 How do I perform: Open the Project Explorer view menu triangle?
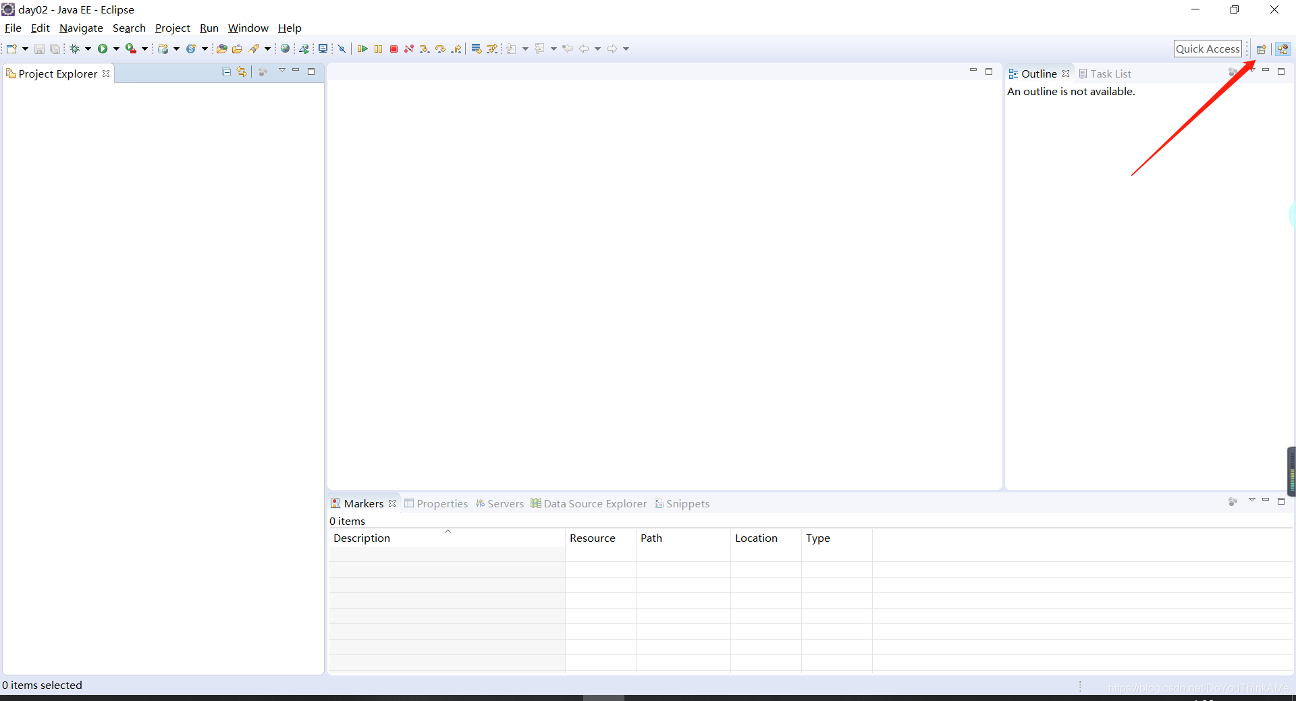click(282, 70)
